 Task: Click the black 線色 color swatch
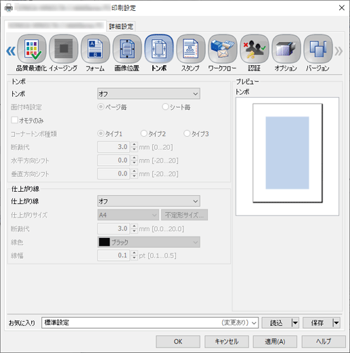pyautogui.click(x=104, y=242)
